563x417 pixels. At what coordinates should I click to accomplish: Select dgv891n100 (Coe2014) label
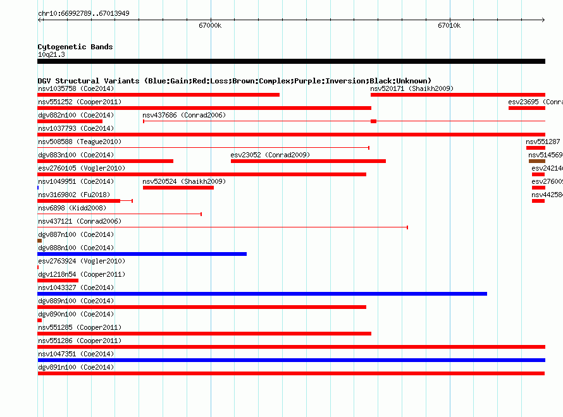click(x=76, y=367)
